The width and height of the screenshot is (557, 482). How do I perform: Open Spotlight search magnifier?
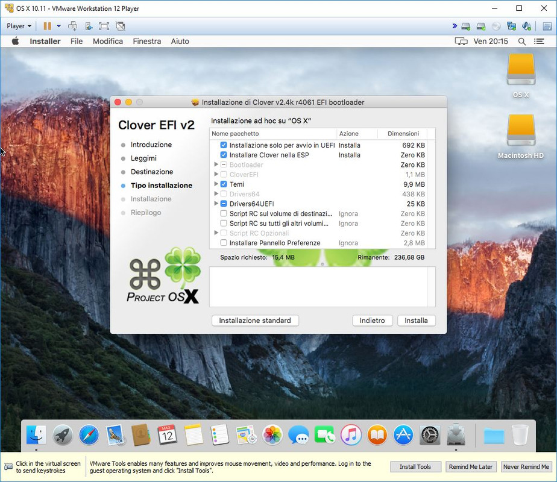[522, 42]
